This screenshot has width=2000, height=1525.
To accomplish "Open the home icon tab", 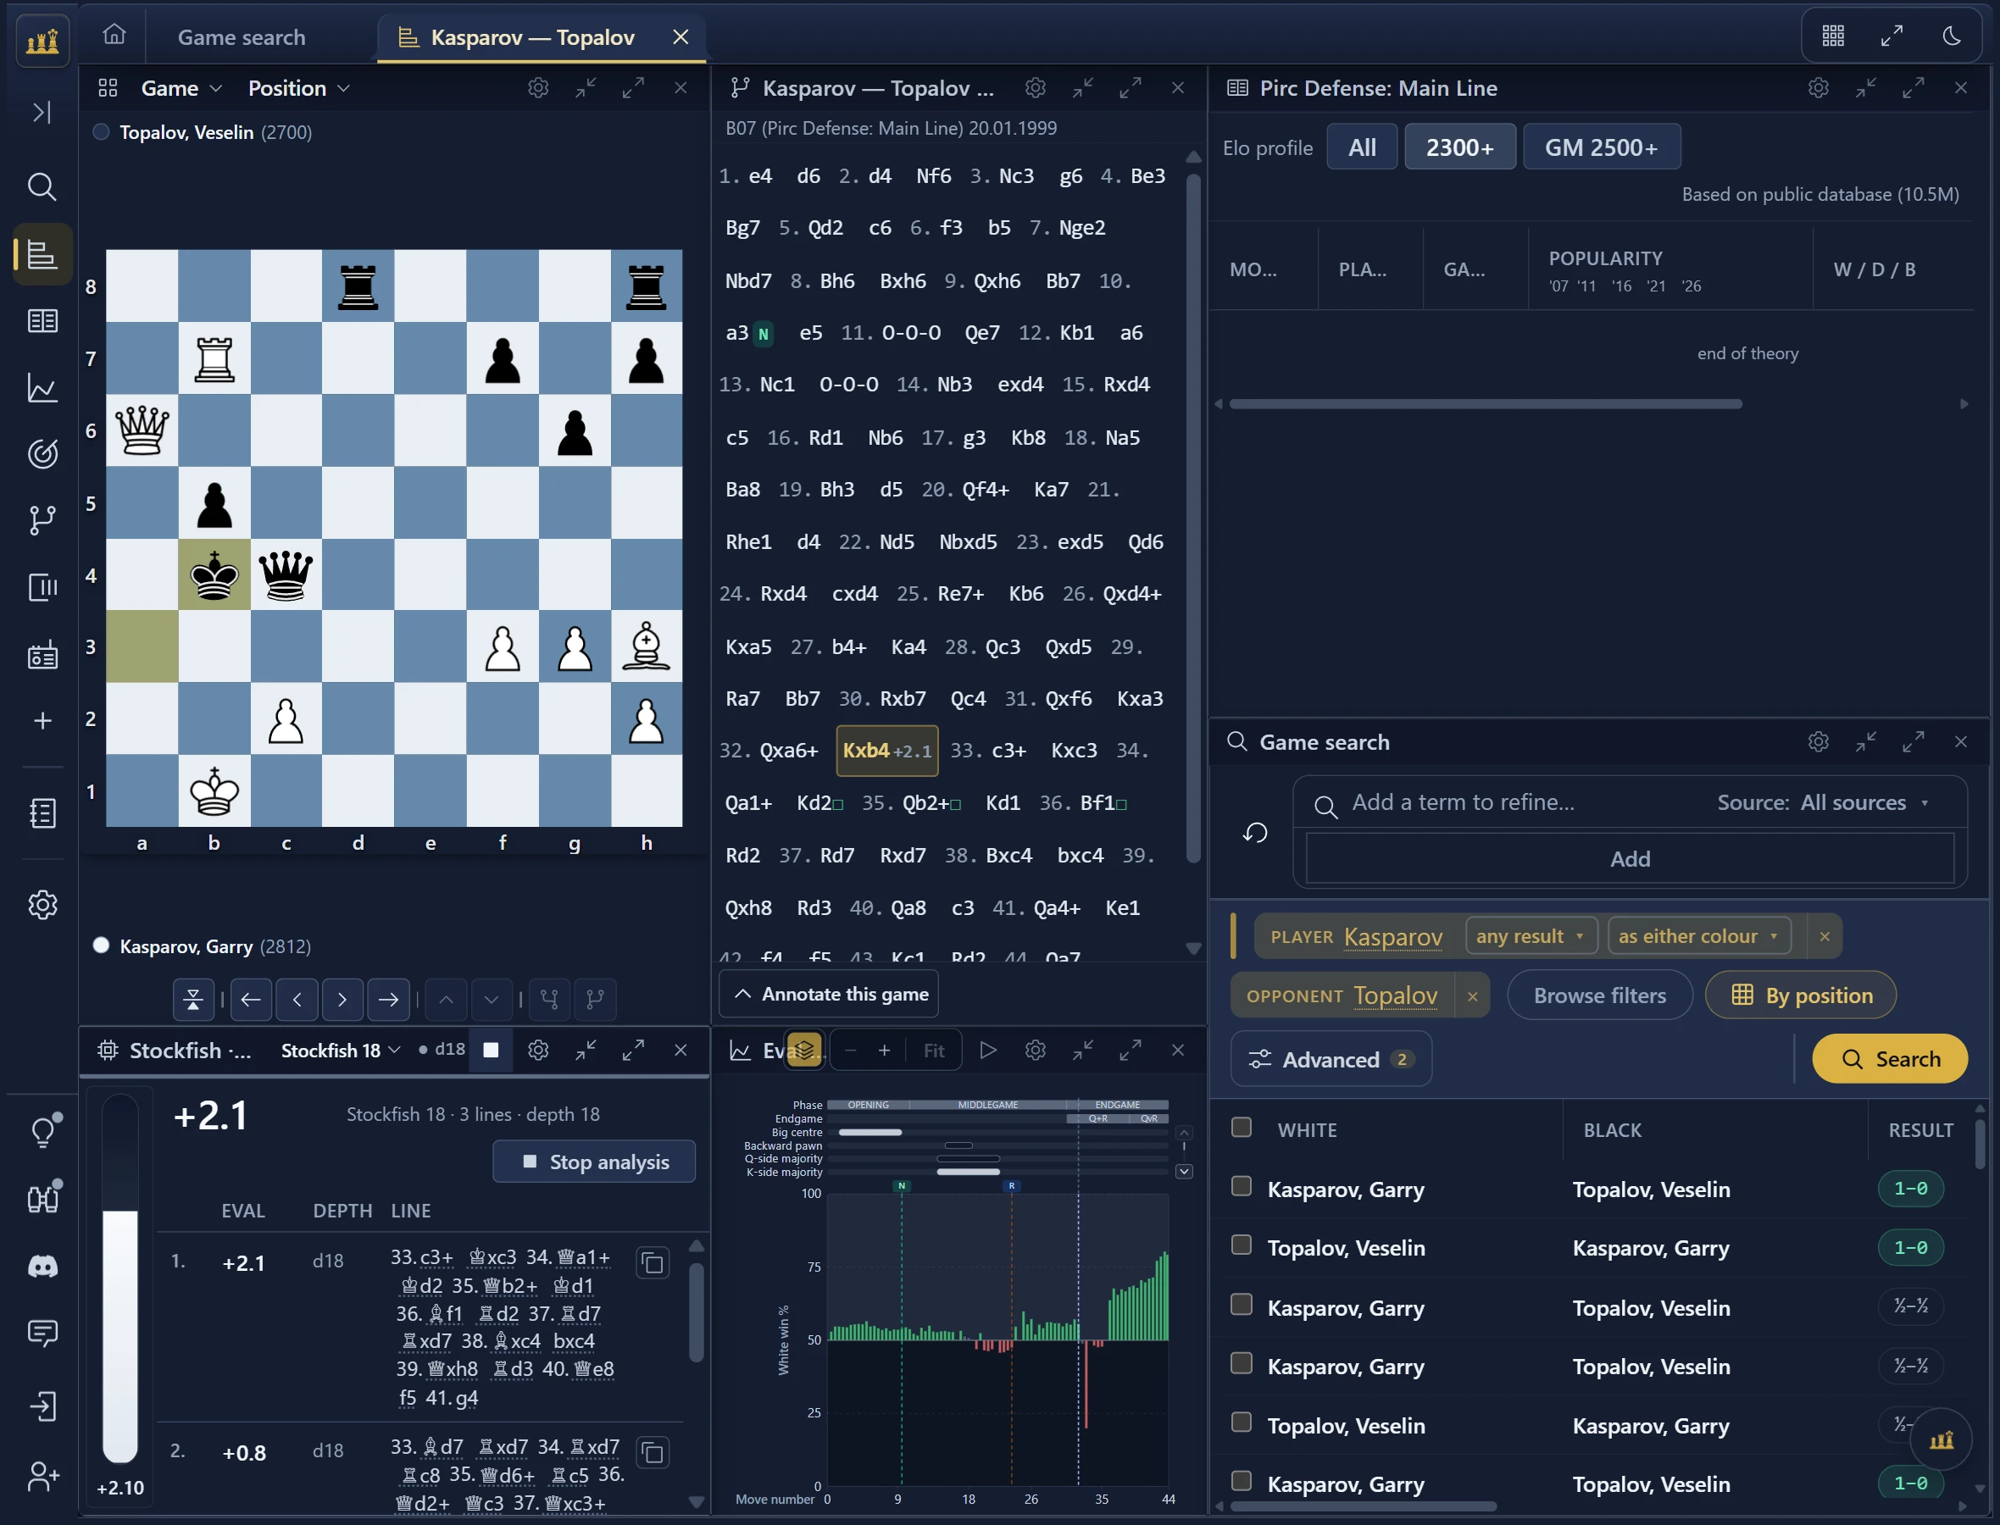I will [114, 36].
